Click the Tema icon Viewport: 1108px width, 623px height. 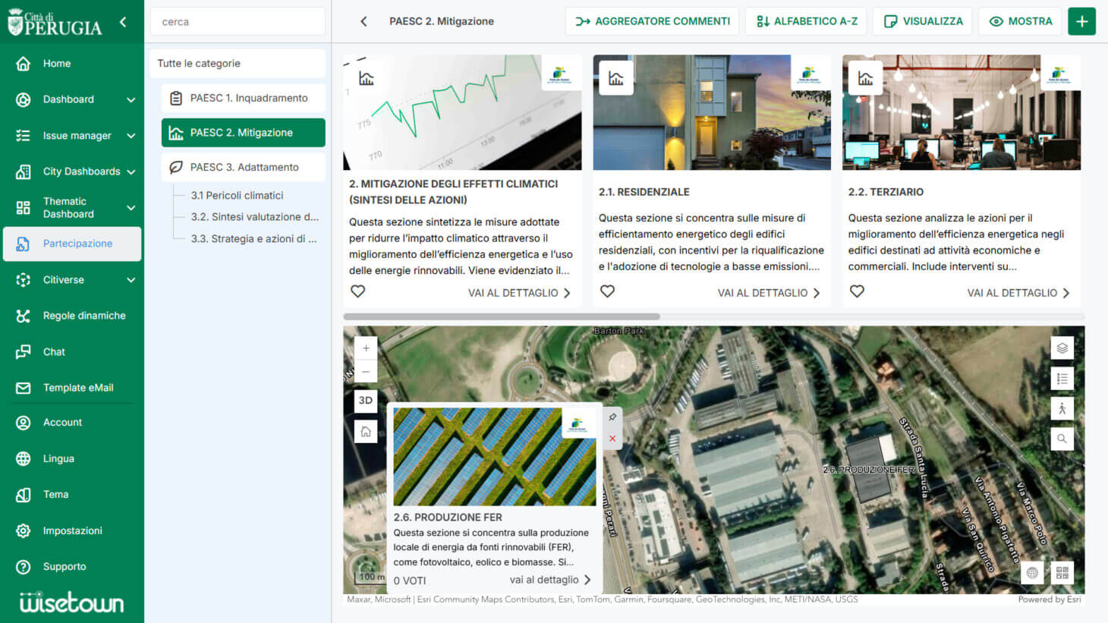pyautogui.click(x=24, y=495)
